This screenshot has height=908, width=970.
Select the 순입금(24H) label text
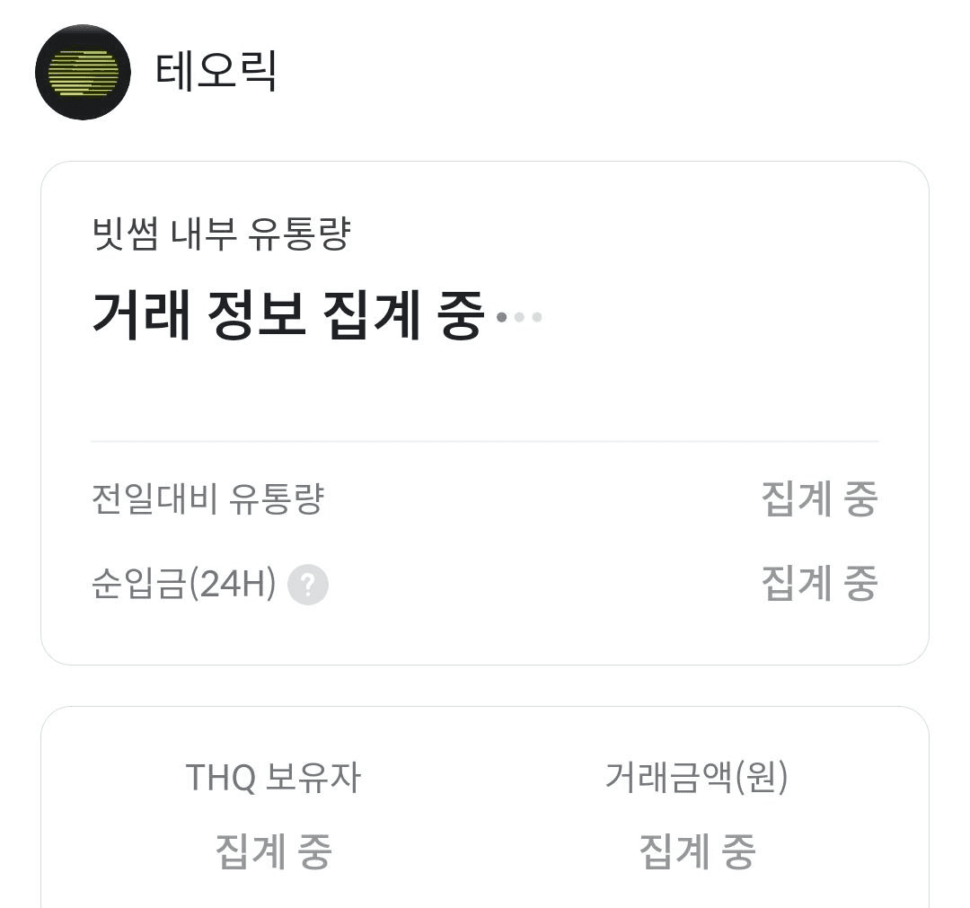tap(183, 585)
